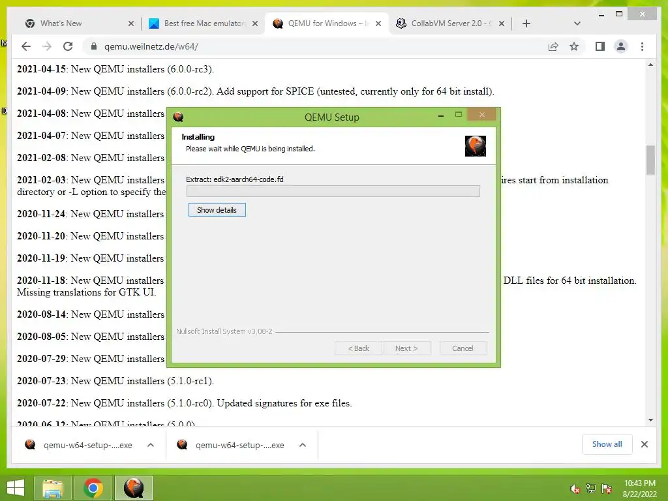Viewport: 668px width, 501px height.
Task: Close the downloads bar
Action: (644, 444)
